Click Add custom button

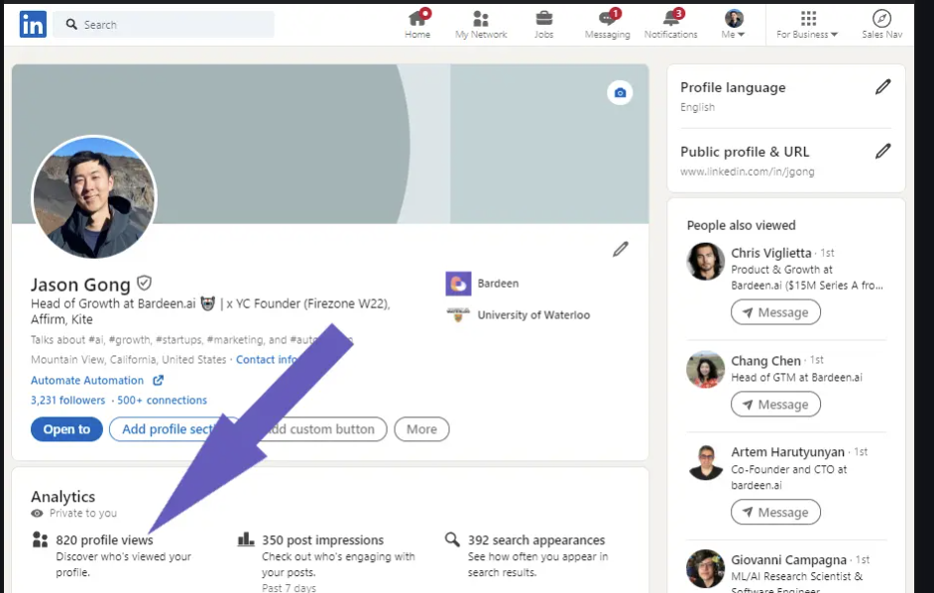coord(319,429)
